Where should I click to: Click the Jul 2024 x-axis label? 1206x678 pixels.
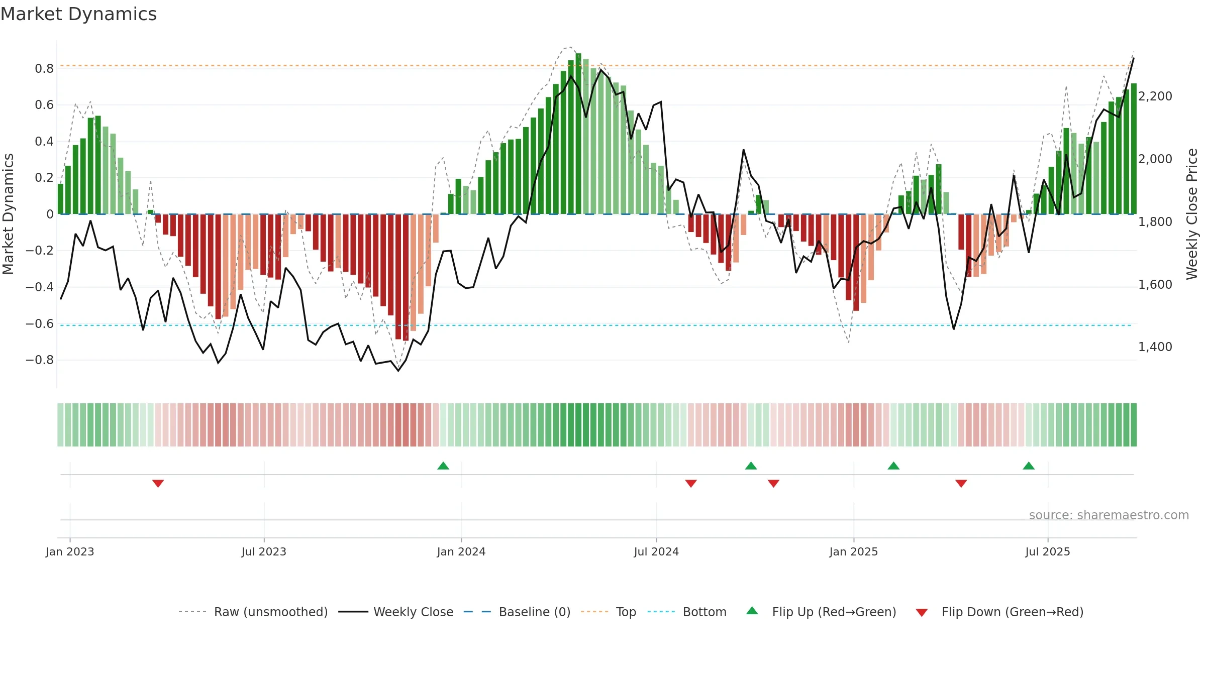pyautogui.click(x=656, y=551)
